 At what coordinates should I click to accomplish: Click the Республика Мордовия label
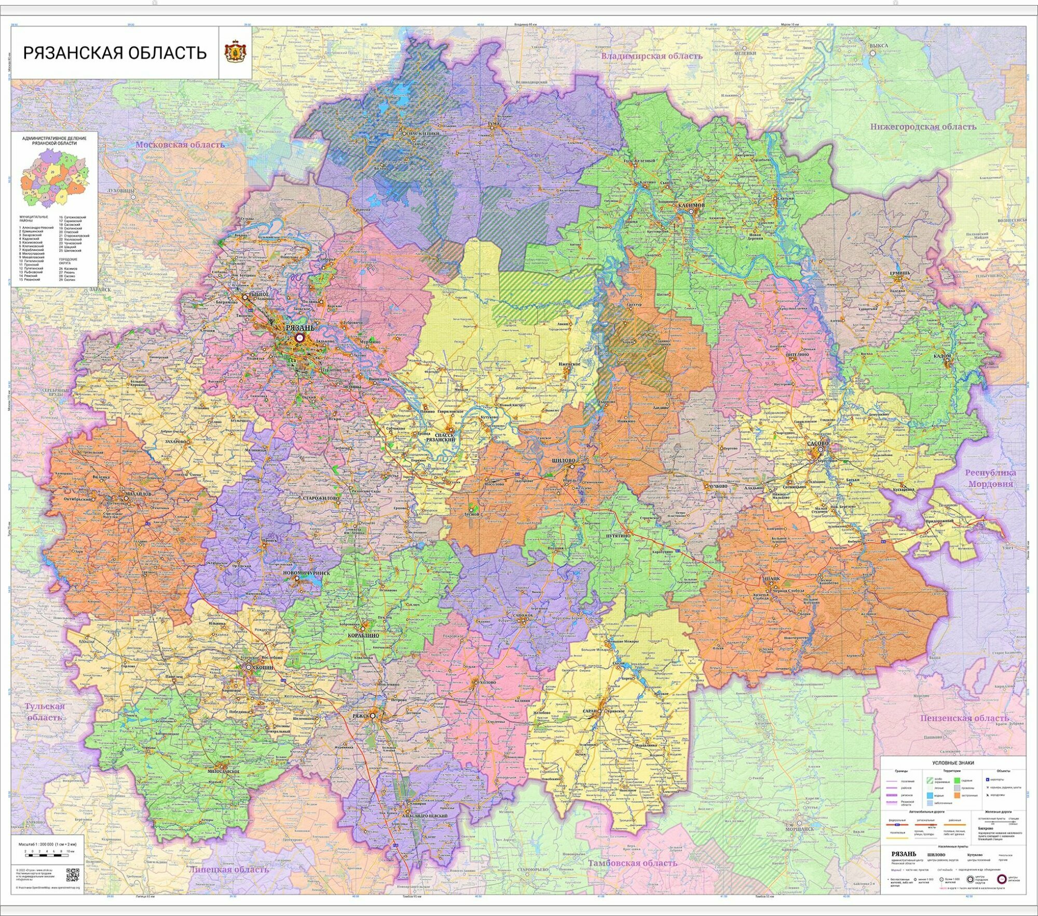tap(990, 478)
